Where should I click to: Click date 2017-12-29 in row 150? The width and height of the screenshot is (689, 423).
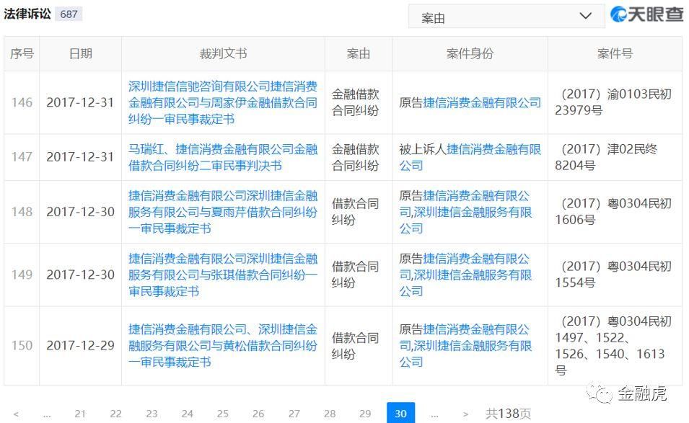[80, 346]
